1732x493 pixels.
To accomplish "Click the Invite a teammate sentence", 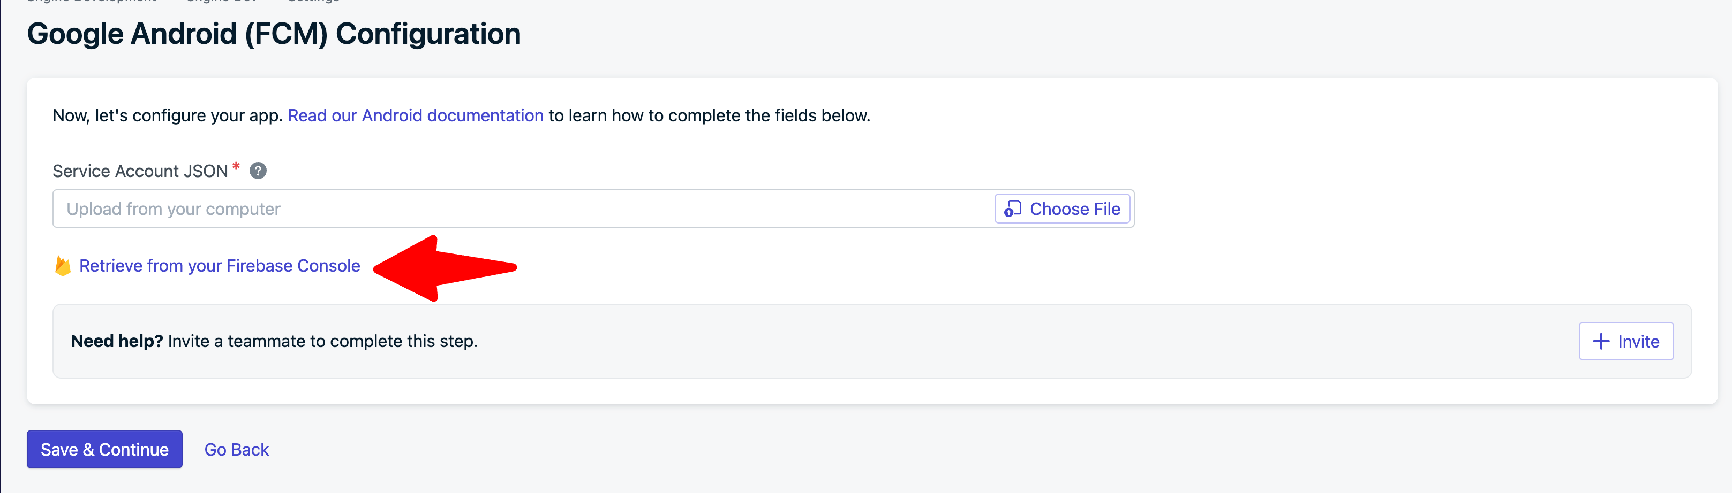I will [x=323, y=341].
